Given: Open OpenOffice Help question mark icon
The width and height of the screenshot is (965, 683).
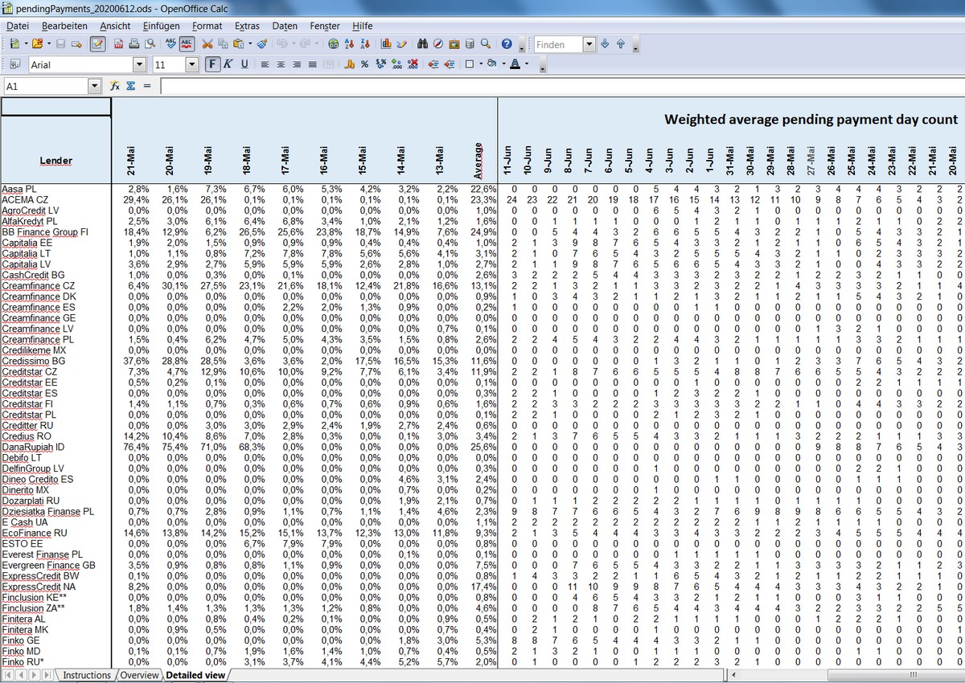Looking at the screenshot, I should coord(507,44).
